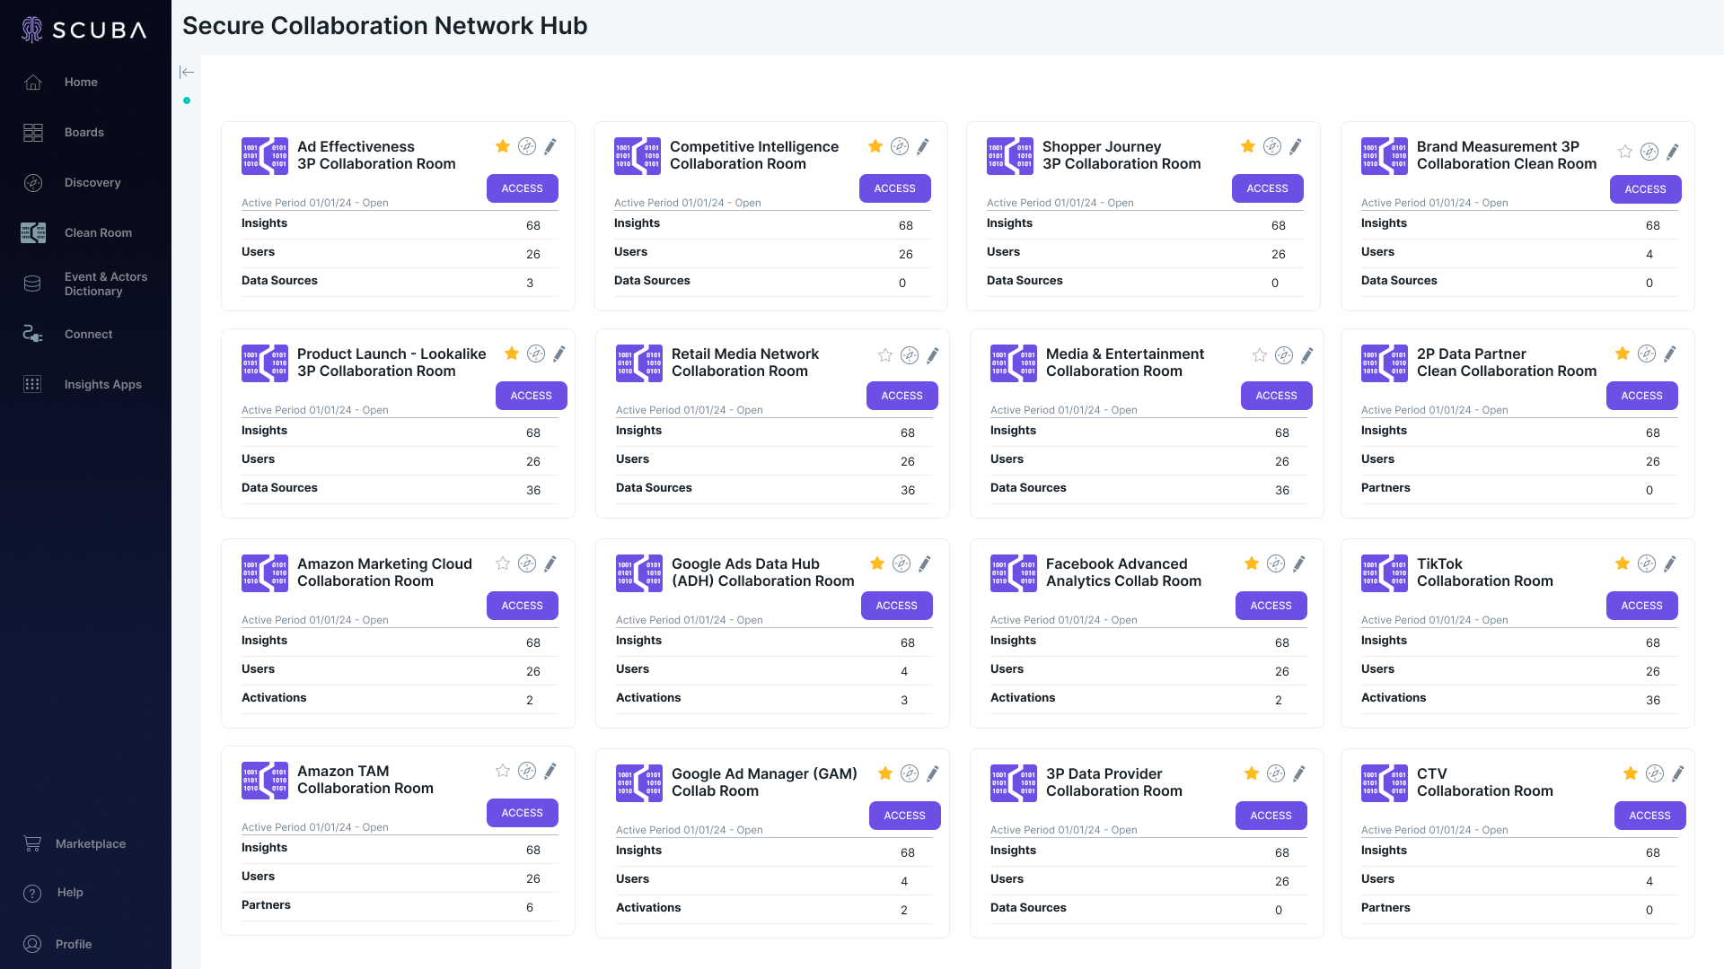Image resolution: width=1724 pixels, height=969 pixels.
Task: Click ACCESS on CTV Collaboration Room
Action: pyautogui.click(x=1650, y=816)
